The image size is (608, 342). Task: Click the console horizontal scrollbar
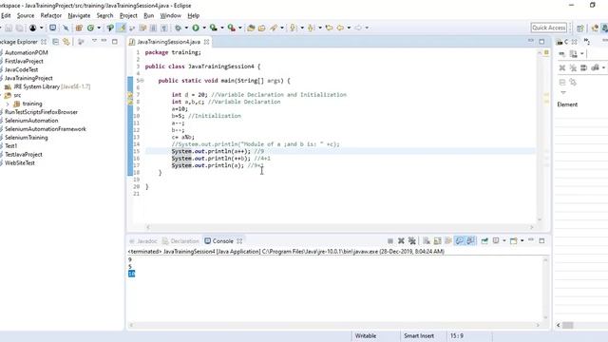[334, 325]
